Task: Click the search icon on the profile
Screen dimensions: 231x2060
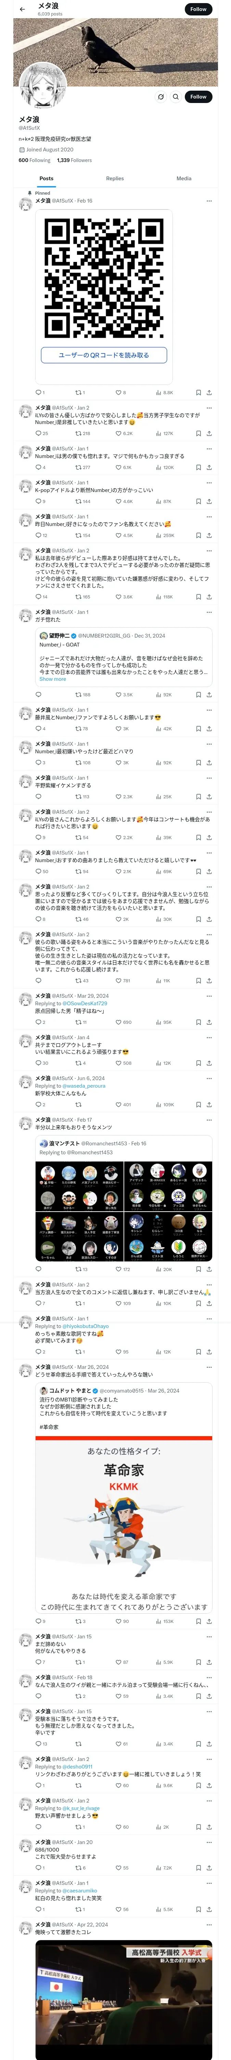Action: pyautogui.click(x=175, y=97)
